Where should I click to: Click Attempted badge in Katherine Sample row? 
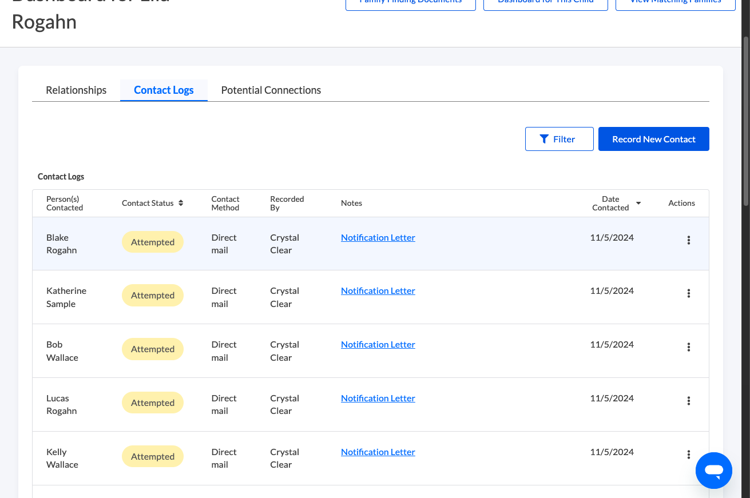coord(153,296)
